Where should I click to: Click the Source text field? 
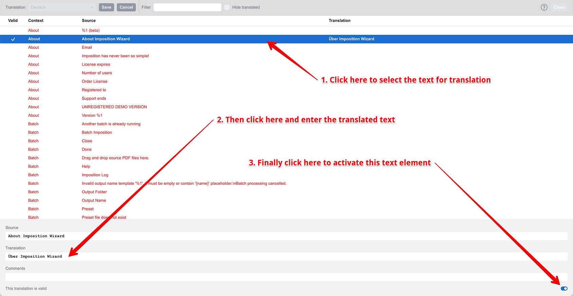pos(286,236)
